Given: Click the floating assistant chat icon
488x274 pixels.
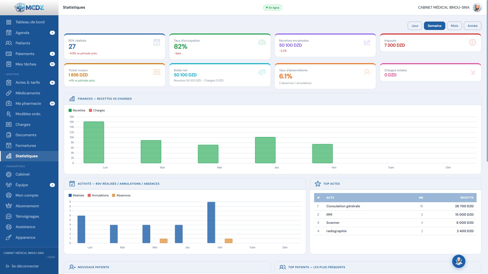Looking at the screenshot, I should point(459,261).
